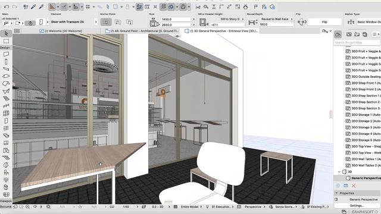Open the Entire Model filter popup
The height and width of the screenshot is (214, 381).
coord(191,207)
